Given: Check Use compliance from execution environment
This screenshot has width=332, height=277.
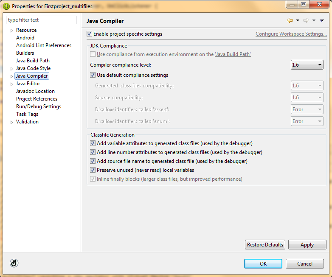Looking at the screenshot, I should click(x=93, y=54).
